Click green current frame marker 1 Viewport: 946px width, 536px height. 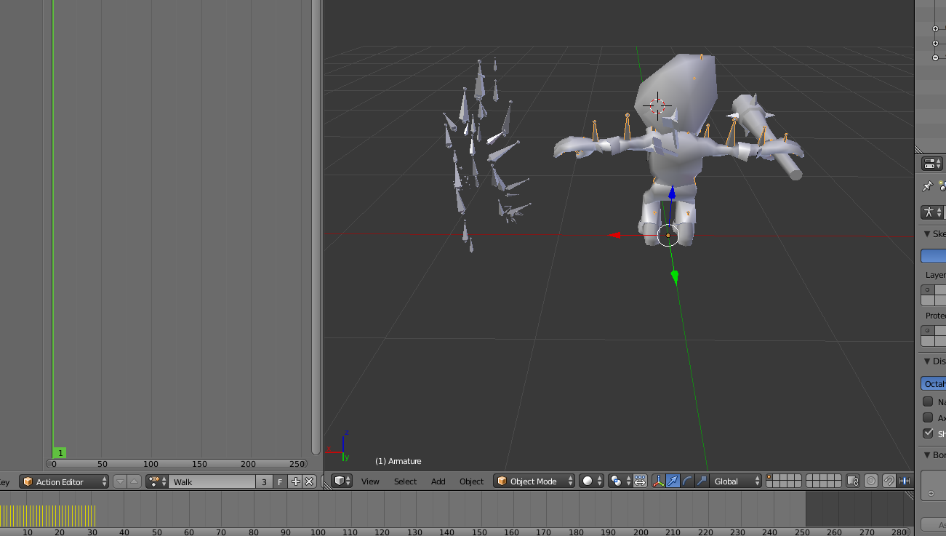click(x=60, y=452)
